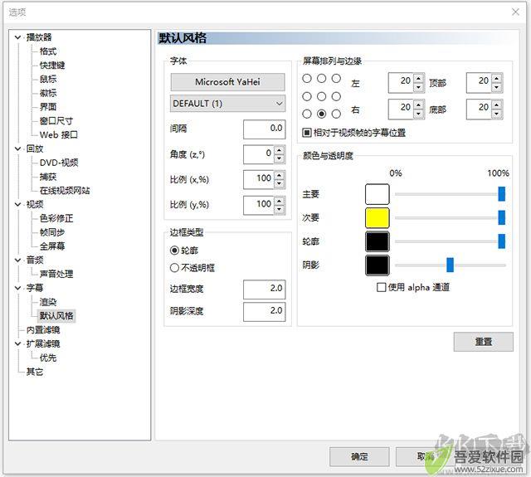Click the 边框宽度 input field
This screenshot has height=477, width=531.
[264, 290]
